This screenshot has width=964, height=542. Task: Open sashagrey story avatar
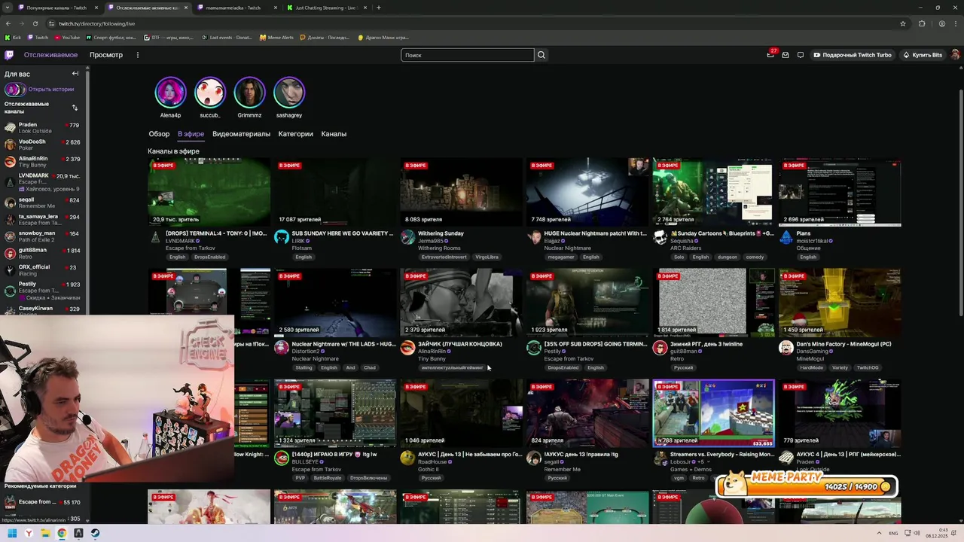289,93
